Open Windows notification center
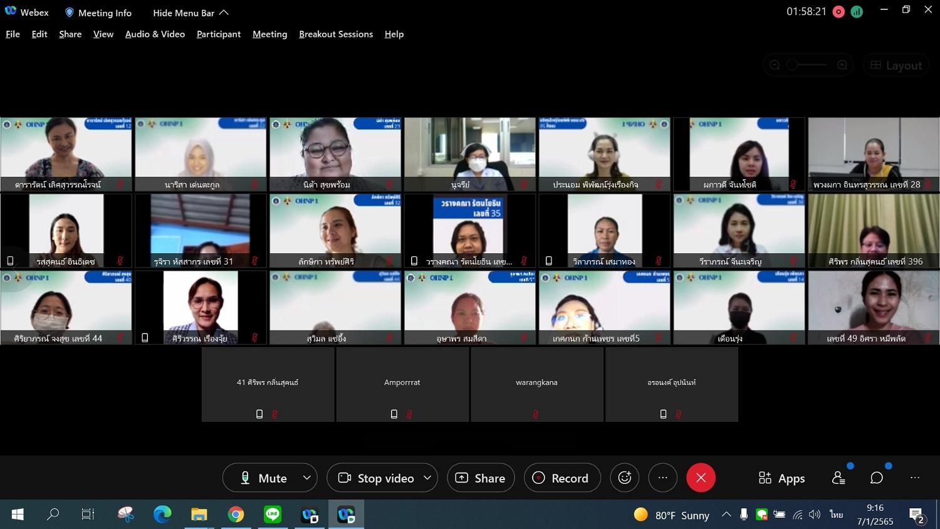 917,515
